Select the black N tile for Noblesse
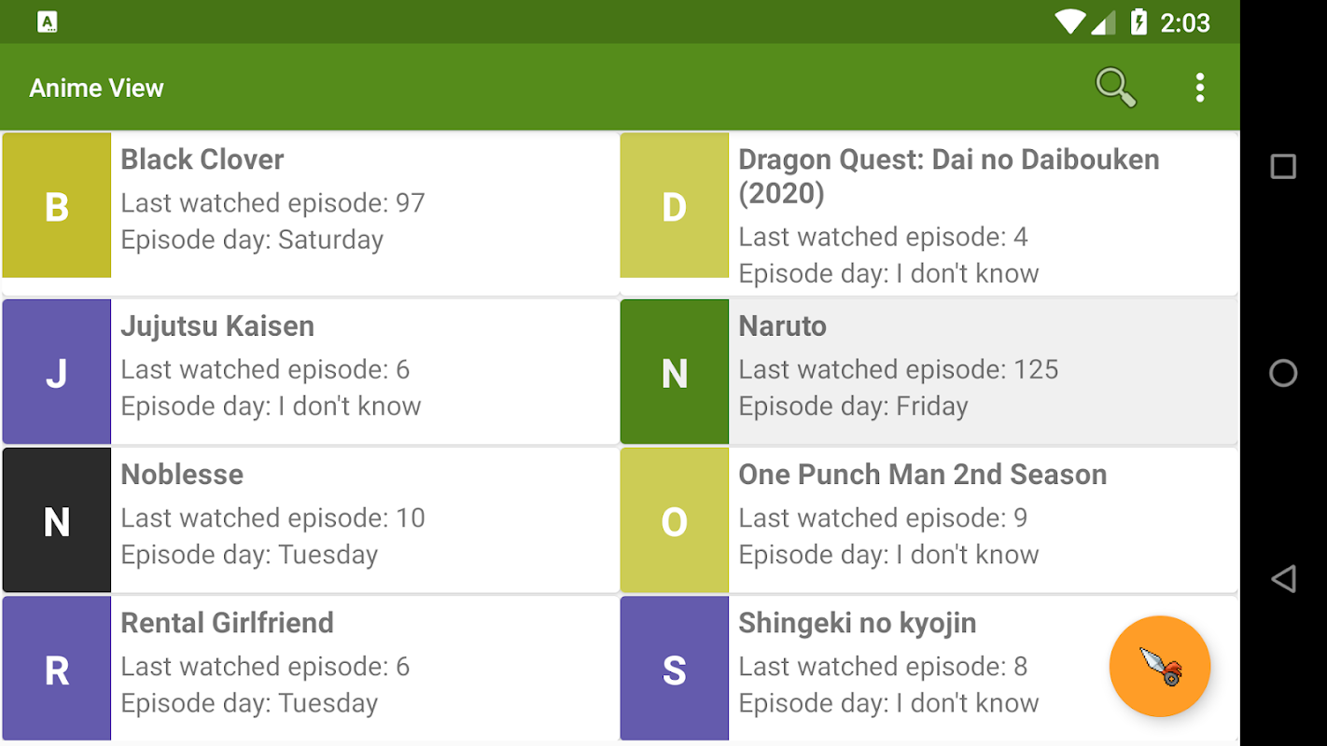This screenshot has height=746, width=1327. [x=57, y=520]
